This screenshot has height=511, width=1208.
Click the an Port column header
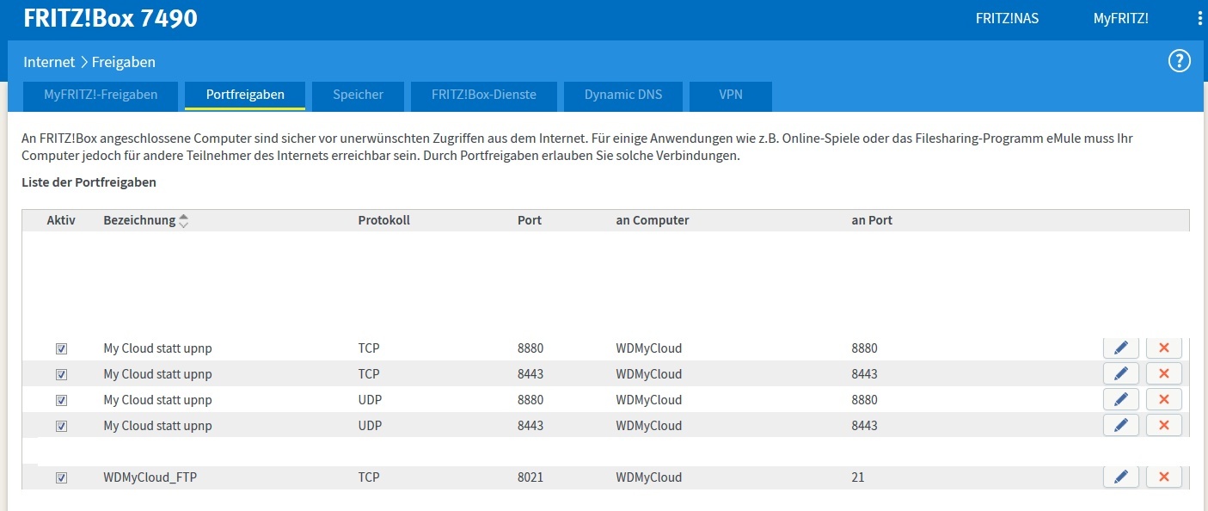tap(872, 220)
